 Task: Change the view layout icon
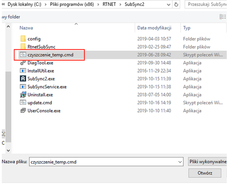(222, 16)
